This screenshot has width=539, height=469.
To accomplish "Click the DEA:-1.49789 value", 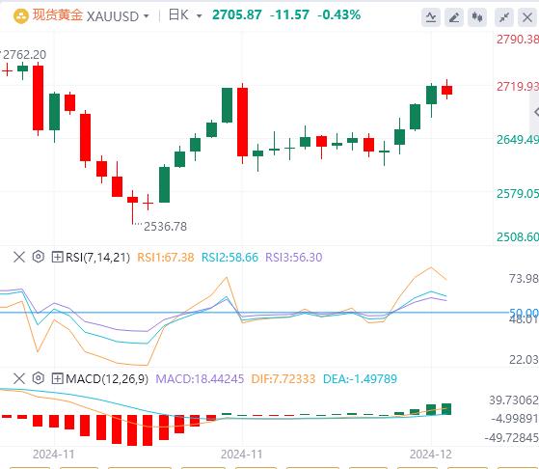I will tap(360, 379).
